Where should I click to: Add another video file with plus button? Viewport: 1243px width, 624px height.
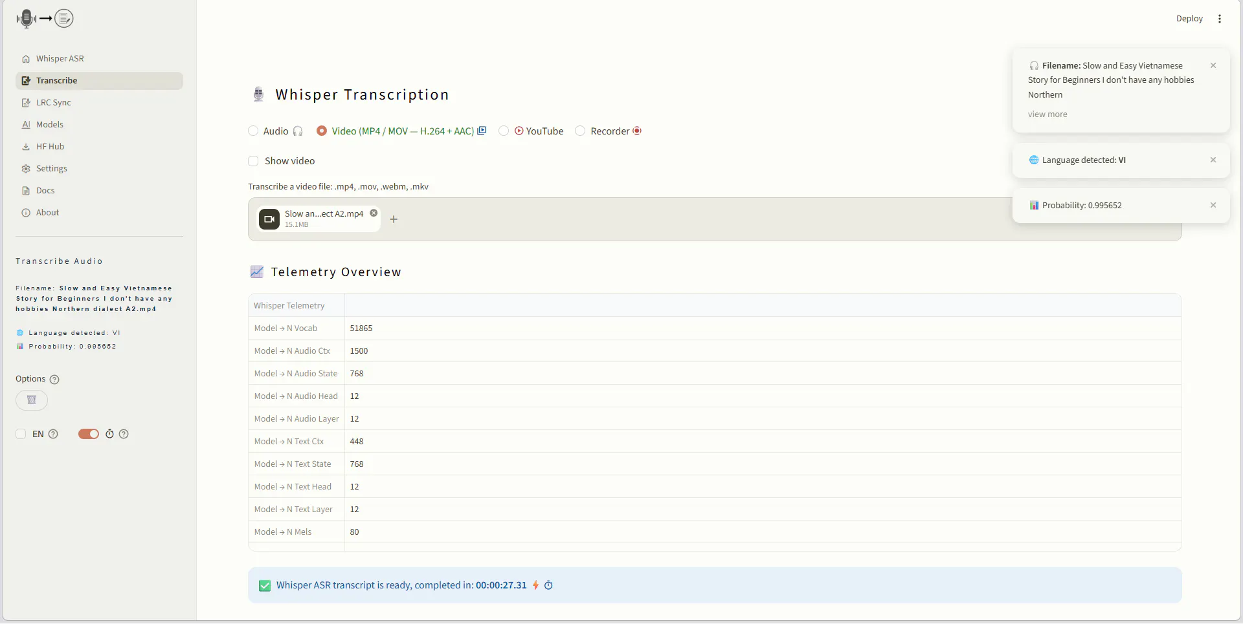tap(394, 219)
